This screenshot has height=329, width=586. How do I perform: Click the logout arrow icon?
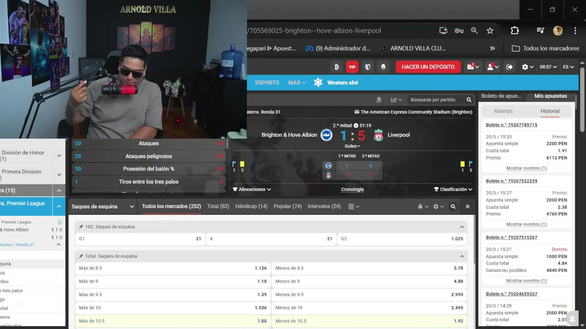tap(510, 67)
